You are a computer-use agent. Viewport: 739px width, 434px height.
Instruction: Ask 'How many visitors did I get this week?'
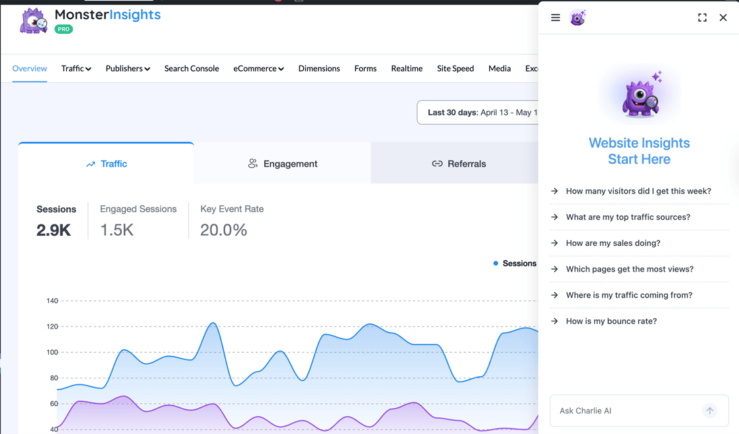[639, 191]
